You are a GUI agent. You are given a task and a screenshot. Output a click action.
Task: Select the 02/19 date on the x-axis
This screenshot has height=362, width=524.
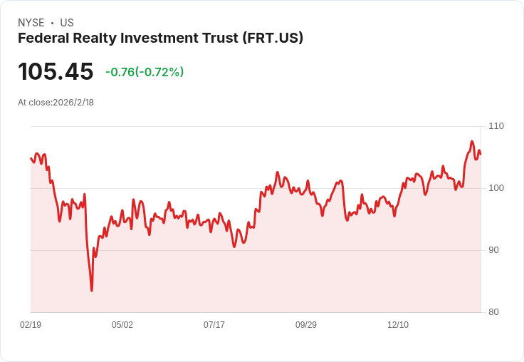click(x=31, y=325)
